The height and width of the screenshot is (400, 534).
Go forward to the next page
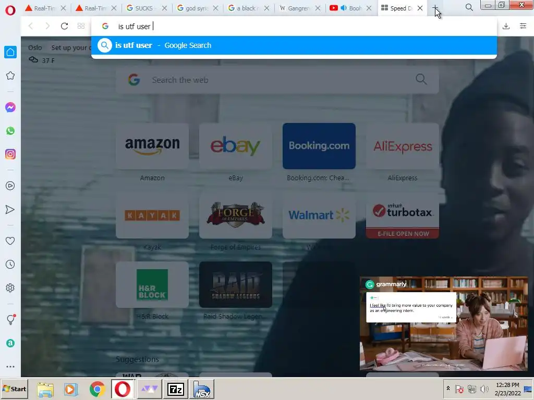tap(47, 26)
